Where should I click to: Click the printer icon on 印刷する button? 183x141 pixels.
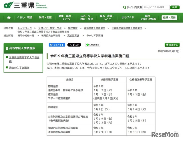167,45
